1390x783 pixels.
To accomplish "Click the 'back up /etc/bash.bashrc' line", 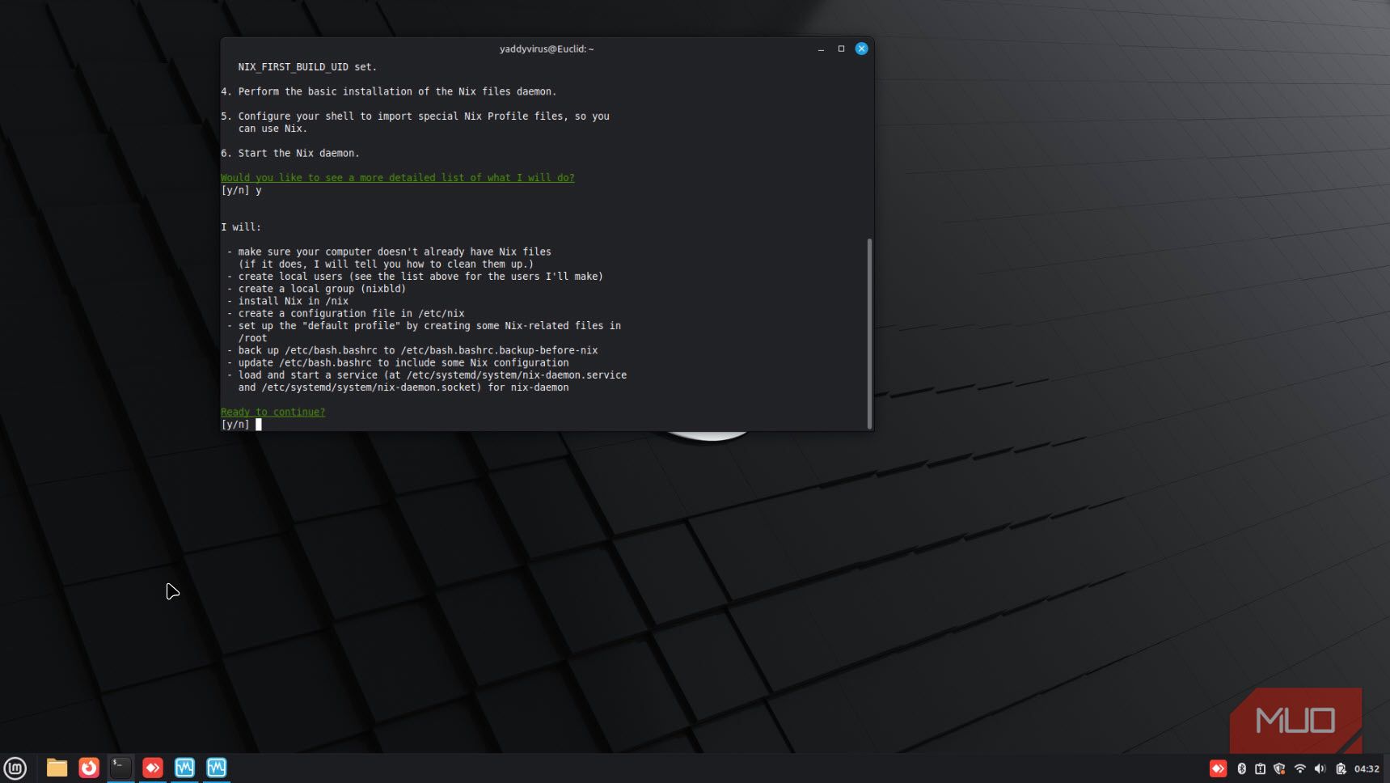I will (412, 350).
